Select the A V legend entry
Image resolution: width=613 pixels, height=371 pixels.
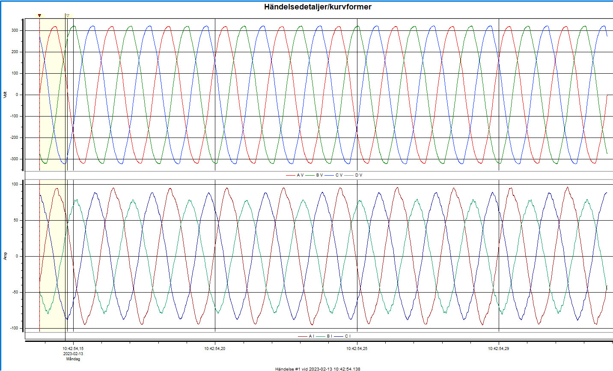point(300,175)
